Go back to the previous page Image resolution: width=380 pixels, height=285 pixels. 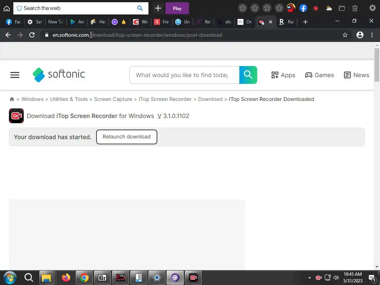pyautogui.click(x=8, y=35)
